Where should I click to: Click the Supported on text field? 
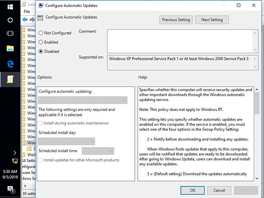pos(180,63)
